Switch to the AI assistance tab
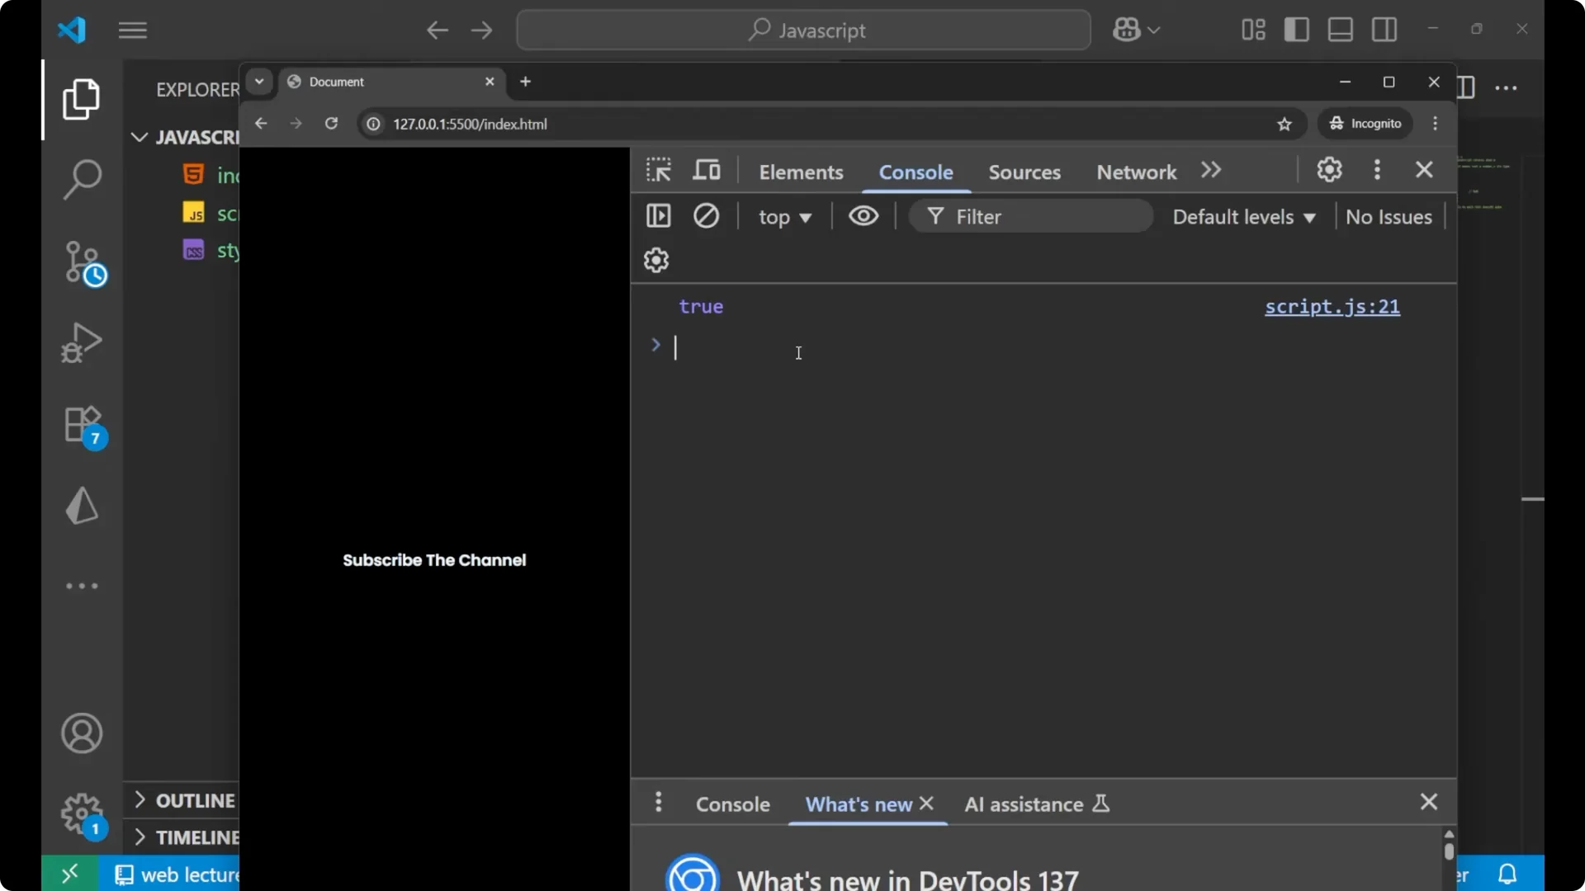Image resolution: width=1585 pixels, height=891 pixels. pyautogui.click(x=1024, y=804)
